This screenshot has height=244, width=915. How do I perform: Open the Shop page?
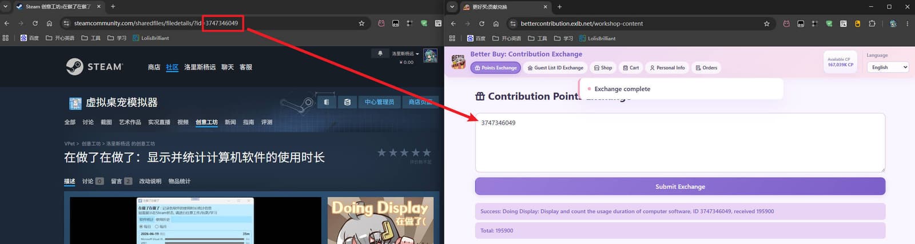pos(603,68)
